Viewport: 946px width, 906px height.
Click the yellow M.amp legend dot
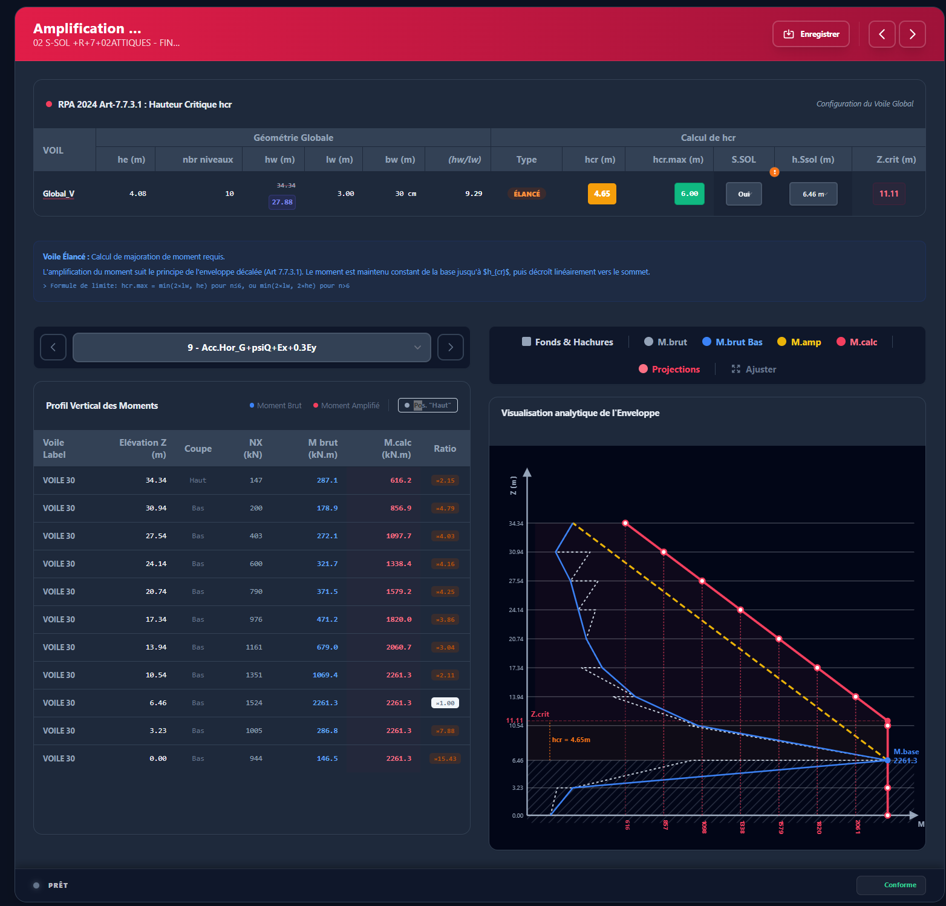click(x=782, y=342)
